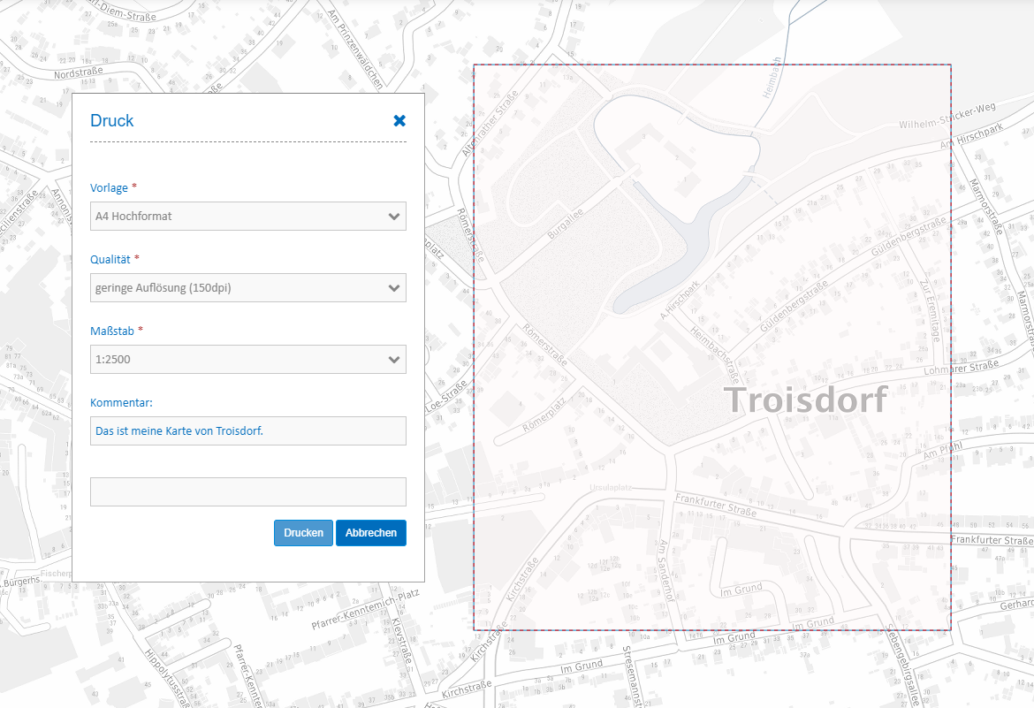Click the empty input field below Kommentar
The image size is (1034, 708).
coord(248,491)
